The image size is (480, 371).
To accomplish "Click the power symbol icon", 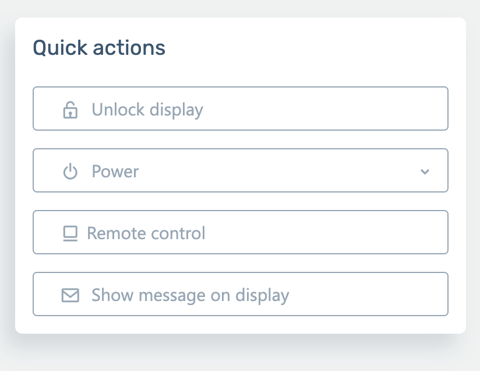I will coord(70,171).
